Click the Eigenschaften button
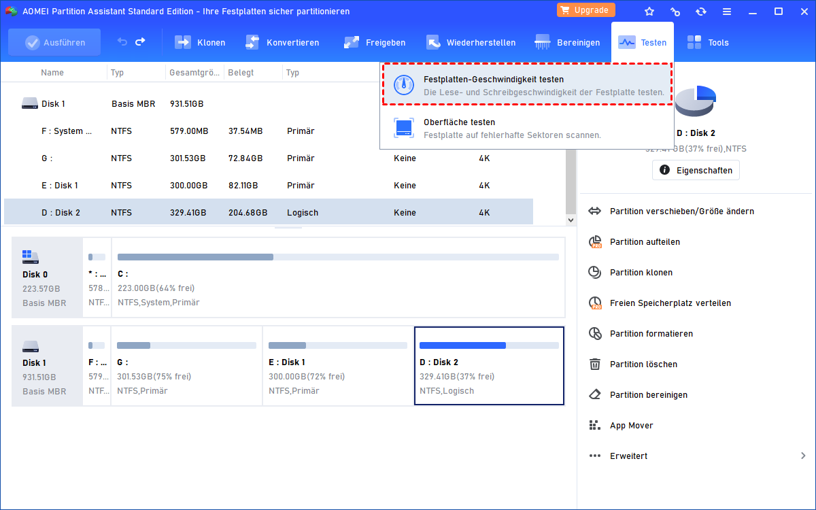The image size is (816, 510). coord(696,170)
